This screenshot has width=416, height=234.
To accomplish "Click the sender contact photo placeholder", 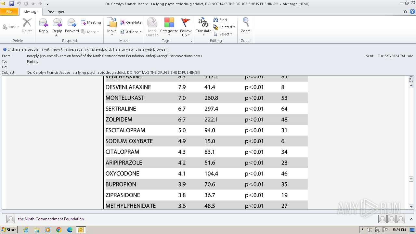I will click(x=11, y=219).
